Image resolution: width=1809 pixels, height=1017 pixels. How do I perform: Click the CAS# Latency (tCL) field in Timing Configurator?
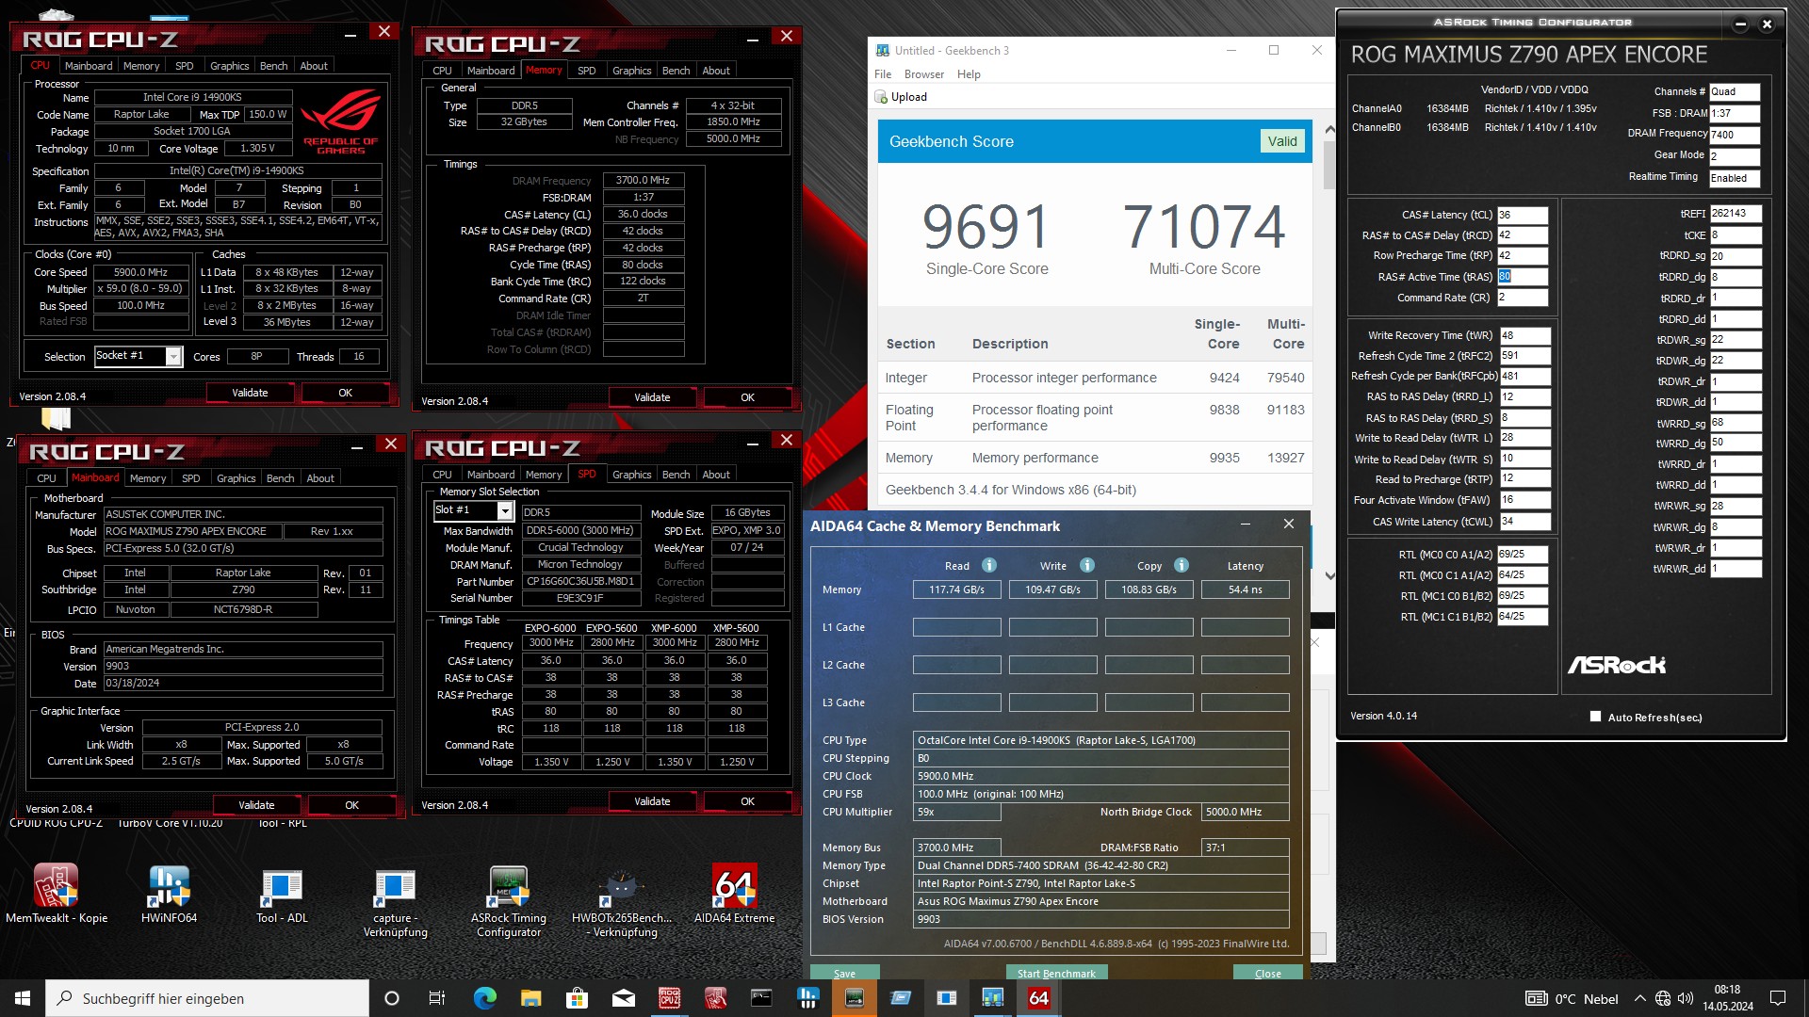click(x=1522, y=215)
